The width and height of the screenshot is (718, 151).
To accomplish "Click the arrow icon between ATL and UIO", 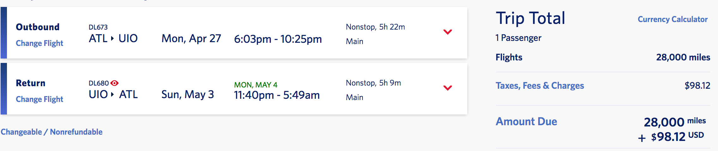I will (x=112, y=39).
